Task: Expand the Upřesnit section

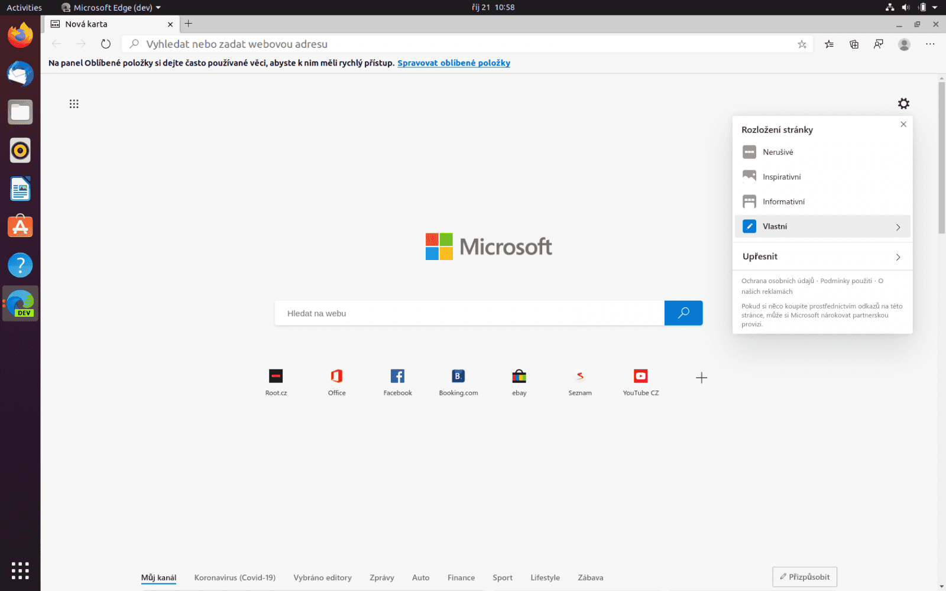Action: click(822, 256)
